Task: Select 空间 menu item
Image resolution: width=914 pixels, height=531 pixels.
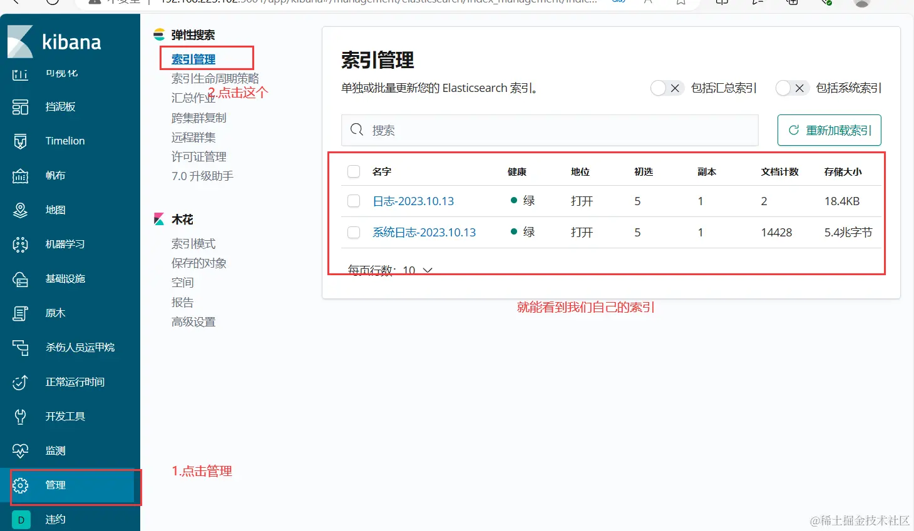Action: tap(183, 283)
